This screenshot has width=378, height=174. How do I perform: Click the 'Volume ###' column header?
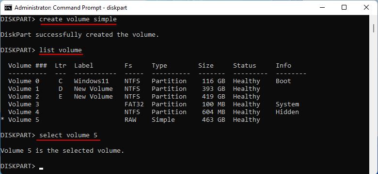(28, 66)
